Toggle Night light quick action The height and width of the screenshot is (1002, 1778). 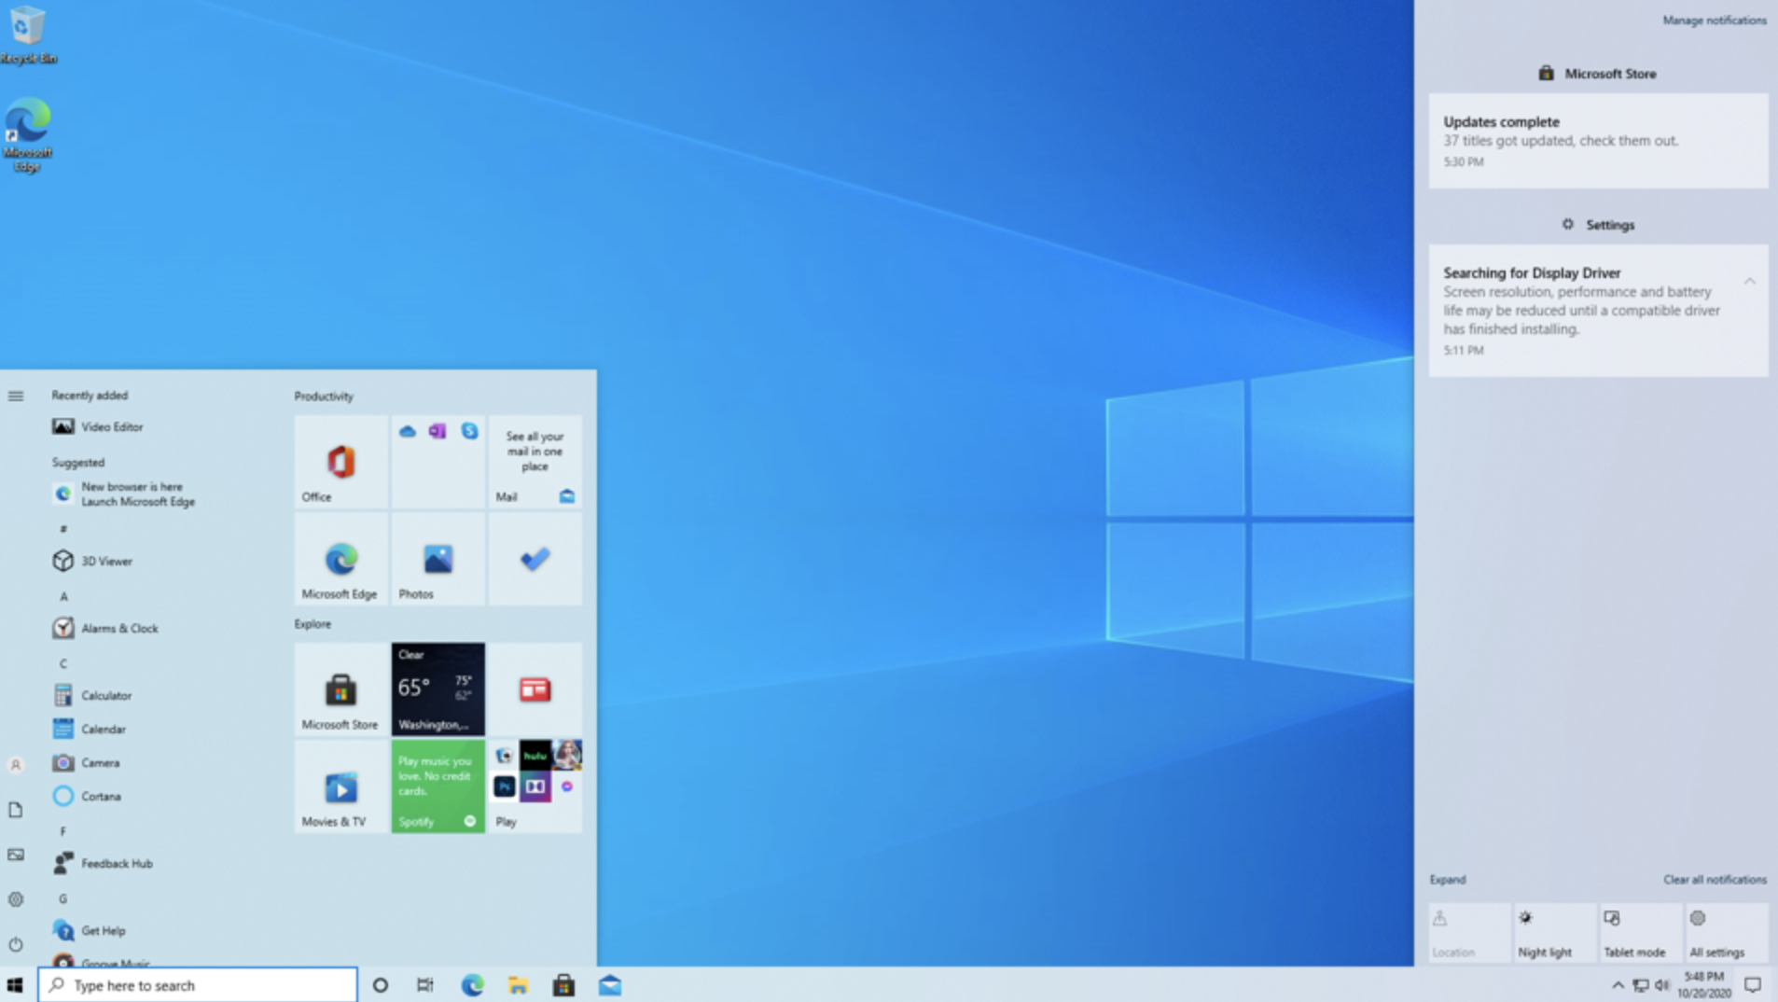(x=1555, y=932)
